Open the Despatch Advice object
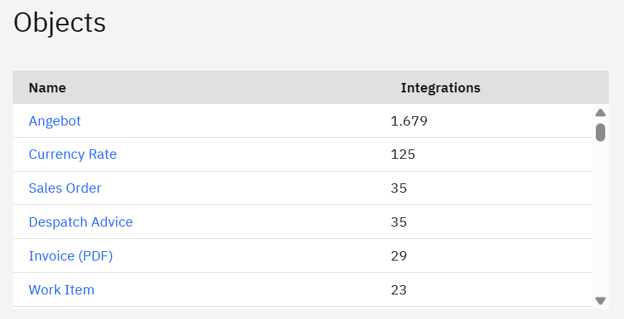Viewport: 624px width, 319px height. point(81,222)
